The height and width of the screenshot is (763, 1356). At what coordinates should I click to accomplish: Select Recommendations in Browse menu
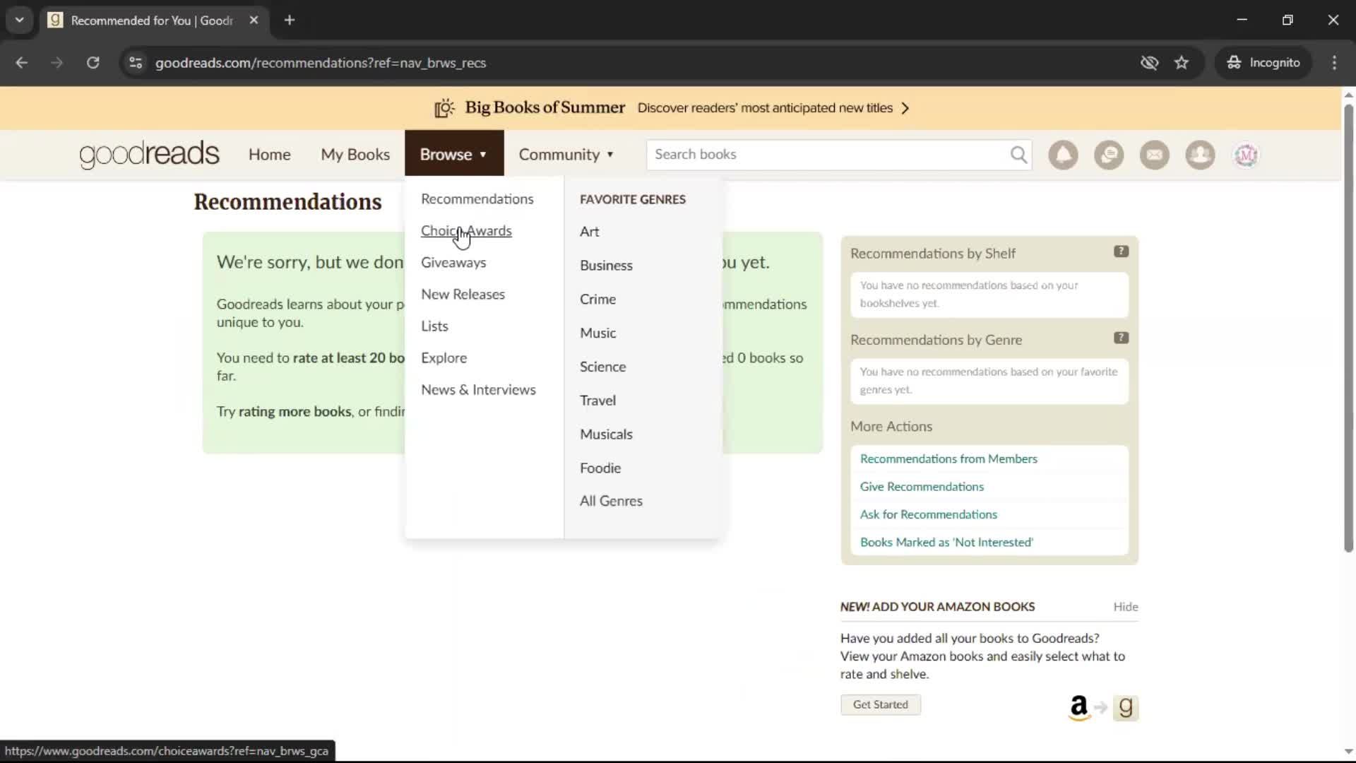click(x=477, y=199)
